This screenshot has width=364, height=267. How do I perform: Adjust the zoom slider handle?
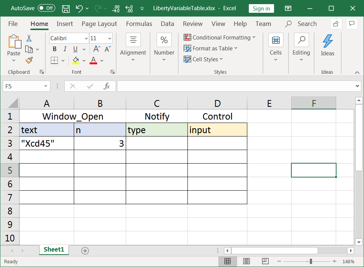click(311, 261)
